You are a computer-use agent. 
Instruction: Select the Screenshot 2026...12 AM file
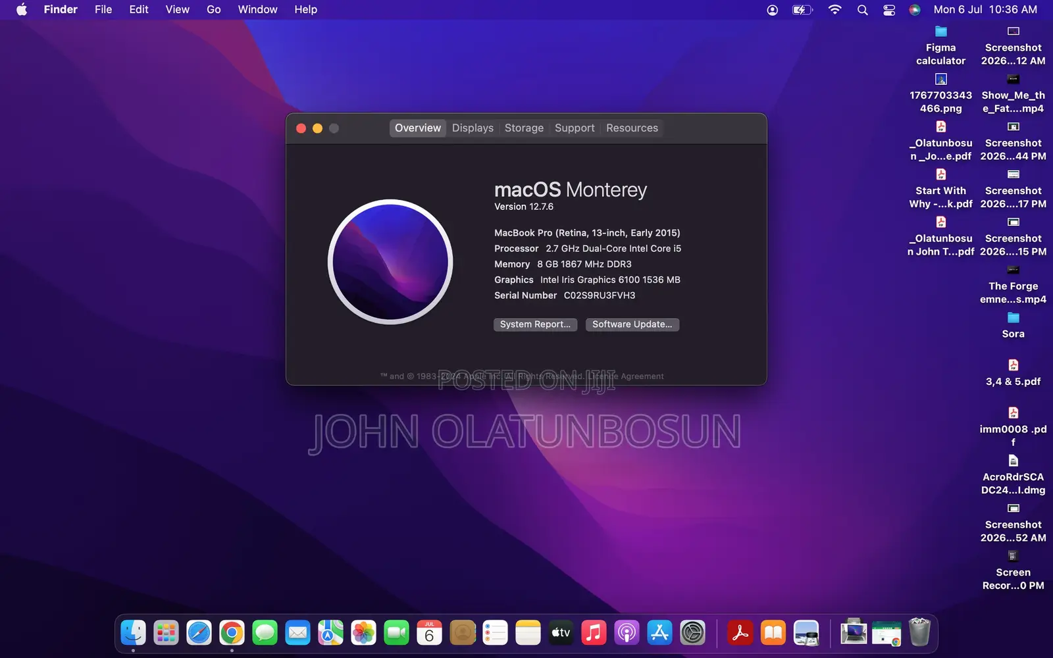pyautogui.click(x=1013, y=45)
